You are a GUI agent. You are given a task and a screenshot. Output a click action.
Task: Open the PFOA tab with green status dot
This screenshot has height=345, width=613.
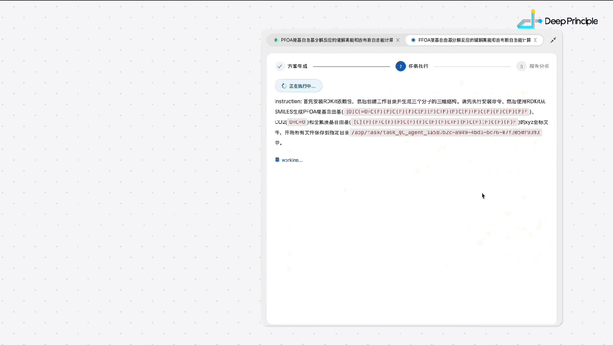coord(334,40)
